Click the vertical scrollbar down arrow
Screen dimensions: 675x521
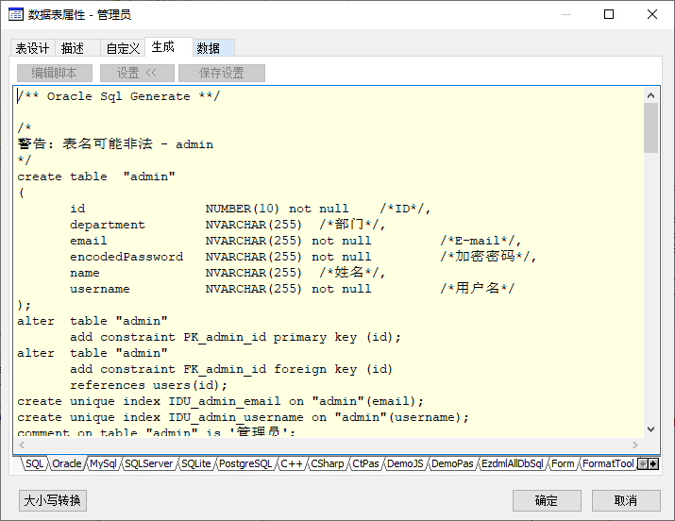[650, 429]
